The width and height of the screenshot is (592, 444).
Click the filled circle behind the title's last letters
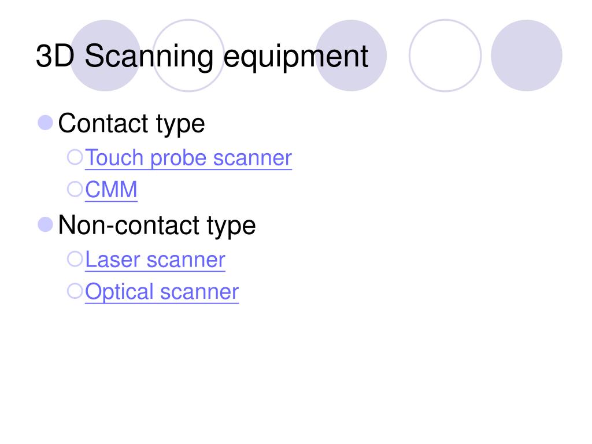(351, 55)
